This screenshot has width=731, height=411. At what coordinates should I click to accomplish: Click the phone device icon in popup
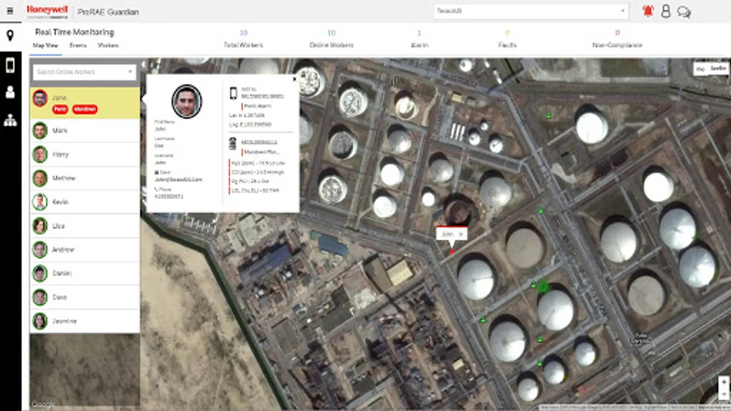tap(233, 93)
